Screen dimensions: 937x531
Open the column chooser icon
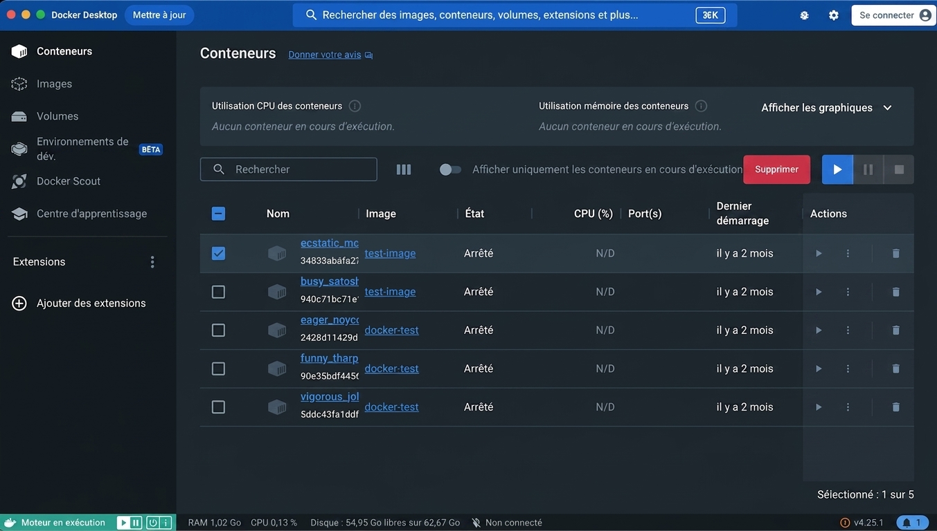[404, 169]
